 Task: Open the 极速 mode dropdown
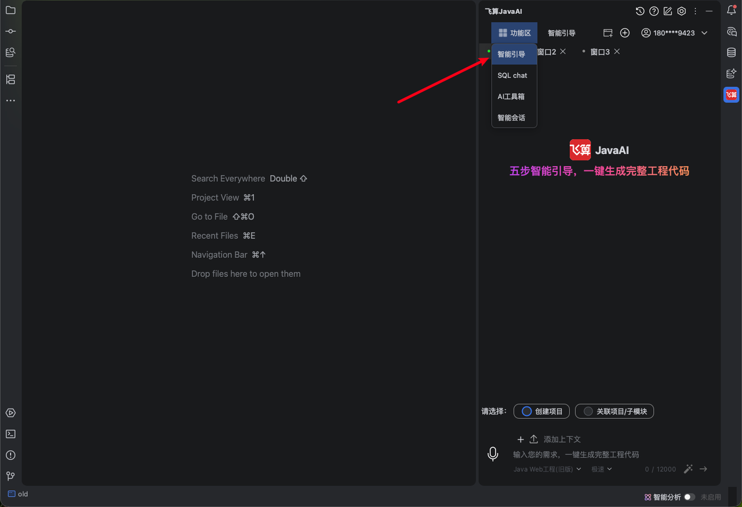[x=602, y=469]
